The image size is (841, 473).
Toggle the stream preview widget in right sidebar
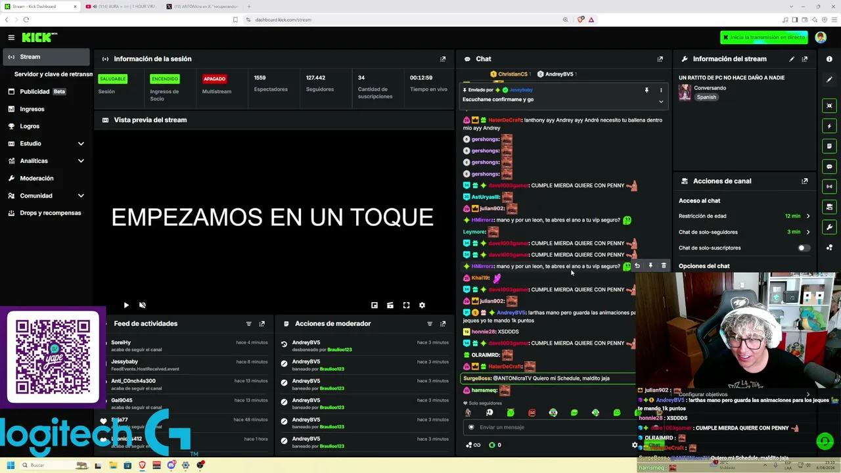(x=829, y=106)
